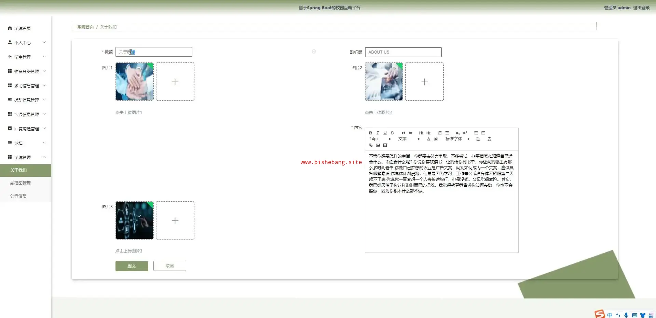Open the 公告信息 submenu item
The height and width of the screenshot is (318, 656).
[26, 196]
